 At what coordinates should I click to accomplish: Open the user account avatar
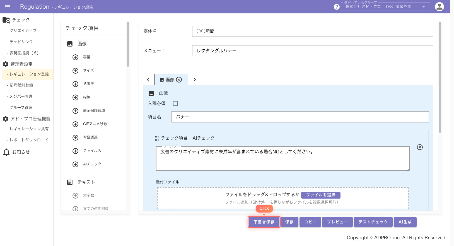tap(439, 7)
